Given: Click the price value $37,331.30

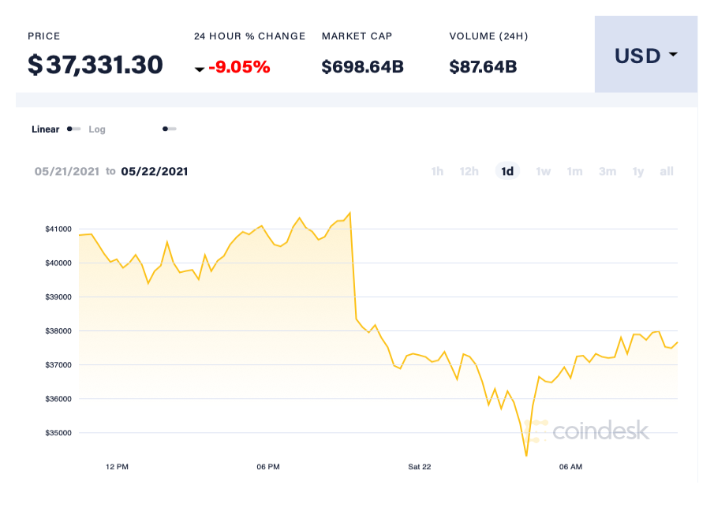Looking at the screenshot, I should [95, 65].
